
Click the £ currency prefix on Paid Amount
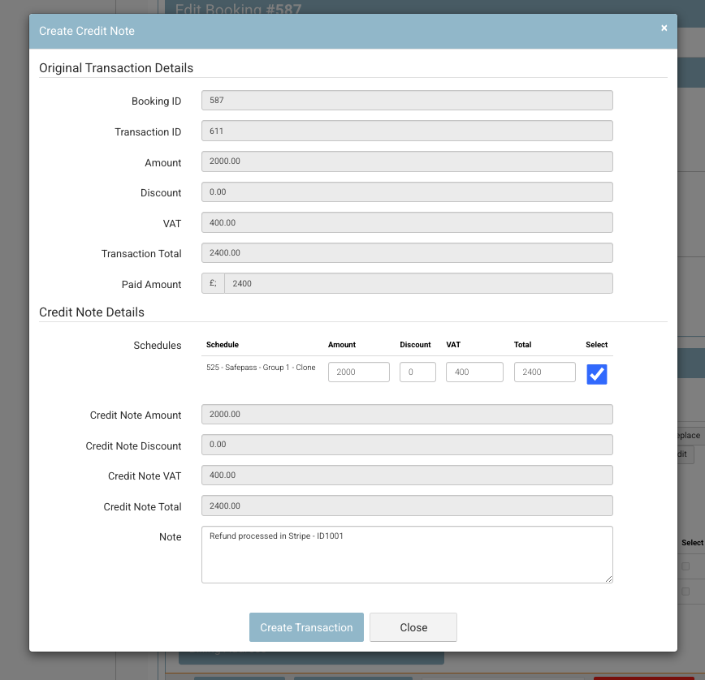click(x=212, y=282)
